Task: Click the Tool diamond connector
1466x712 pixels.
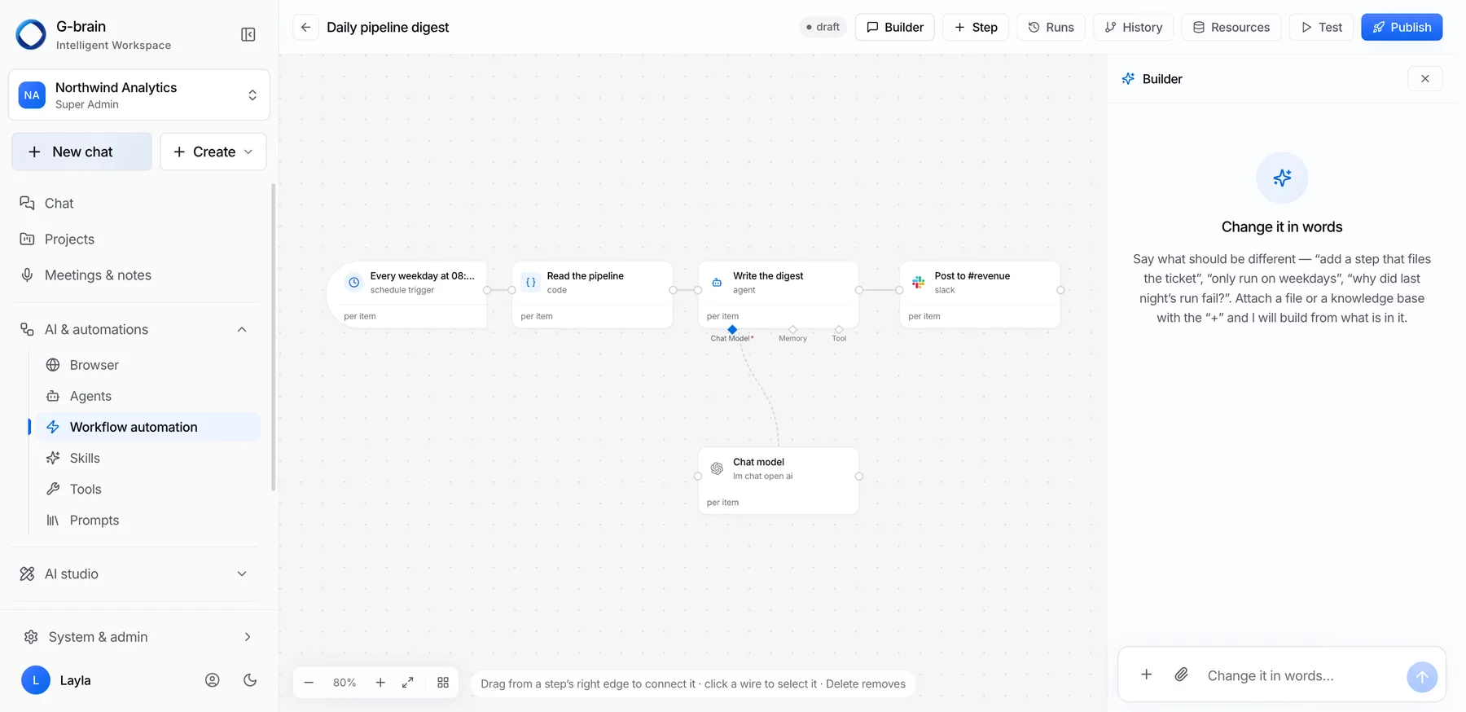Action: 839,329
